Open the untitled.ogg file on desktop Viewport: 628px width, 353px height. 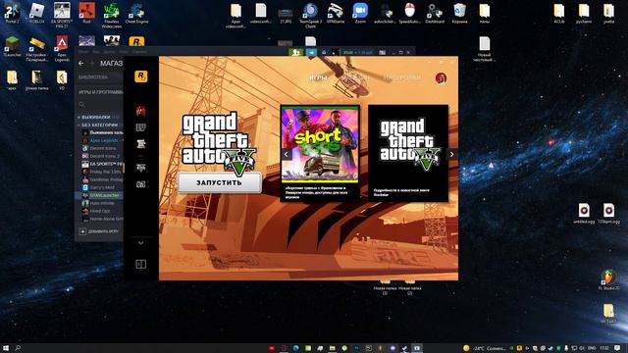coord(584,213)
